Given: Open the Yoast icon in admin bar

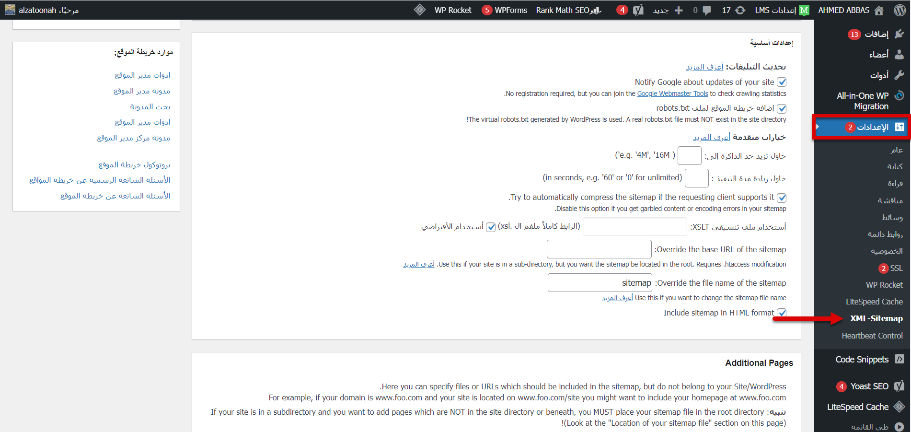Looking at the screenshot, I should [x=638, y=10].
